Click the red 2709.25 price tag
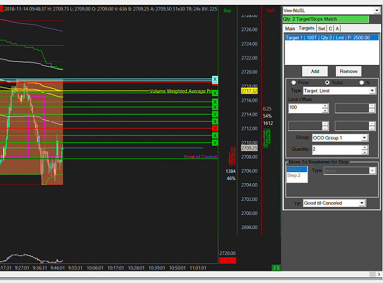Viewport: 383px width, 283px height. click(x=227, y=261)
